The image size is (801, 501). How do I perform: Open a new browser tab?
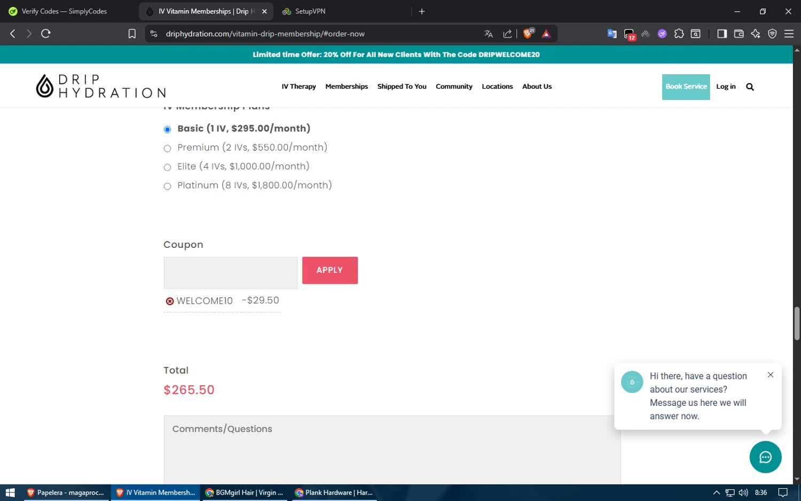422,11
